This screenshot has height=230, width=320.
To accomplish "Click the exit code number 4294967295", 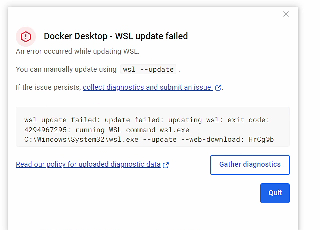I will tap(46, 130).
